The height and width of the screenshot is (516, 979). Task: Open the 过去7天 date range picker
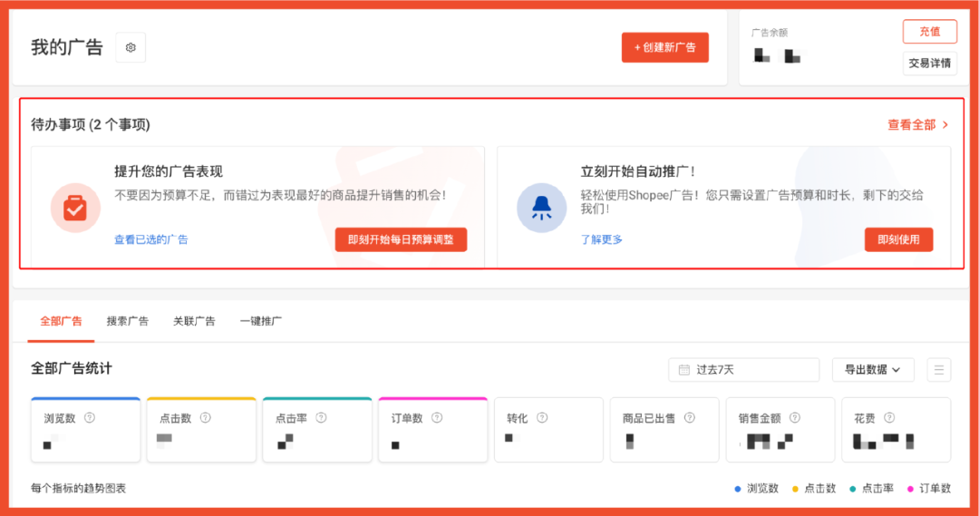pos(743,370)
